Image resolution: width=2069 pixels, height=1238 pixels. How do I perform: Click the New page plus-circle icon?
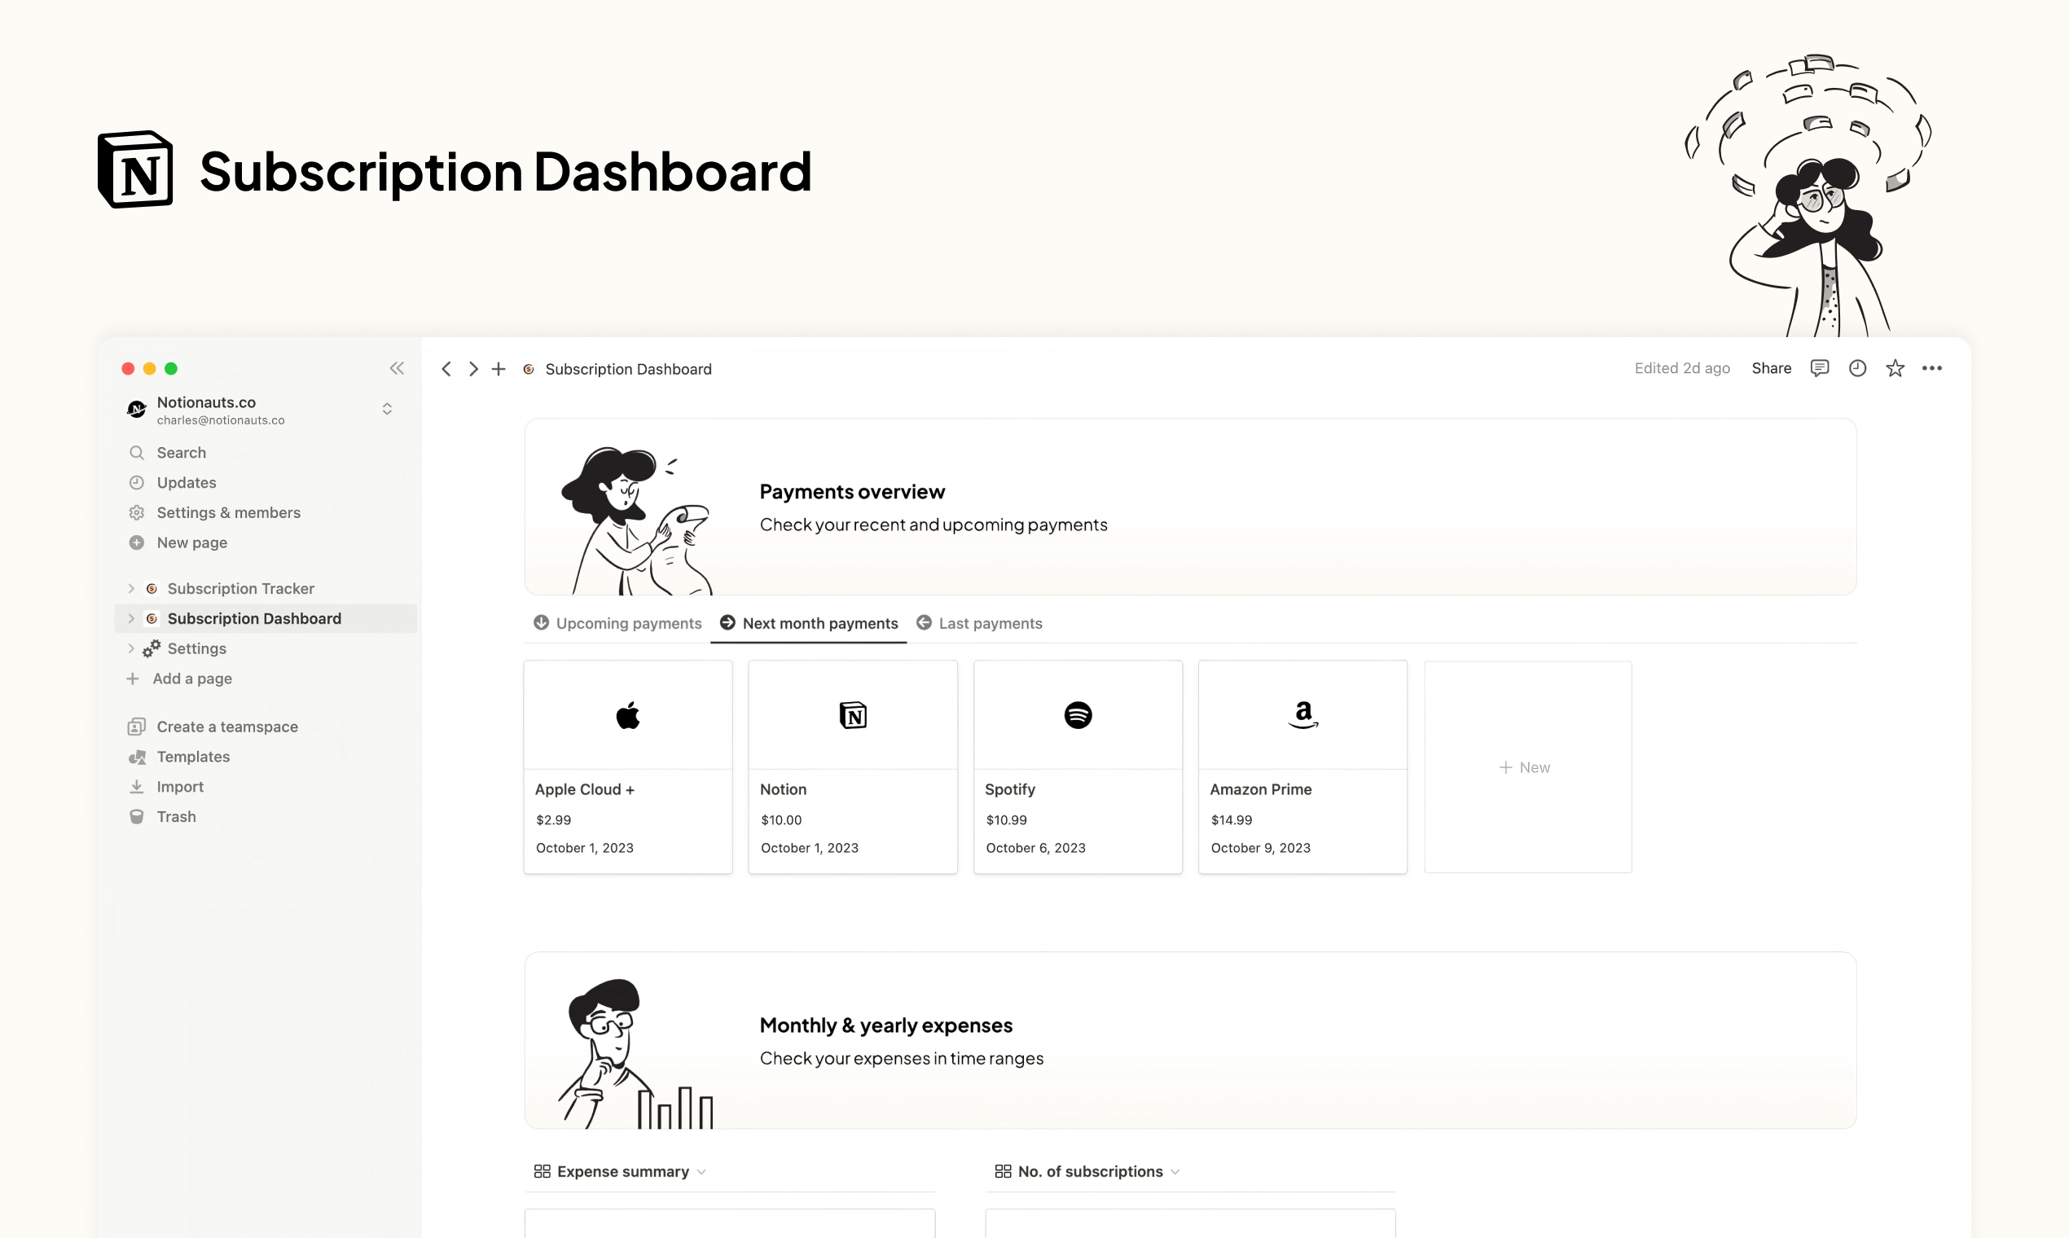pos(137,542)
